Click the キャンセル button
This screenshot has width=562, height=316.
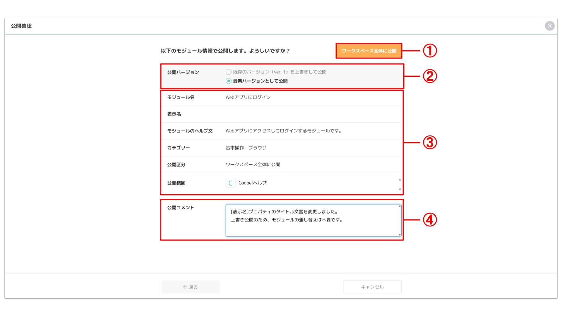click(x=372, y=287)
